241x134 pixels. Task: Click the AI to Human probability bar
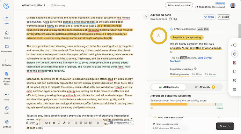click(187, 104)
